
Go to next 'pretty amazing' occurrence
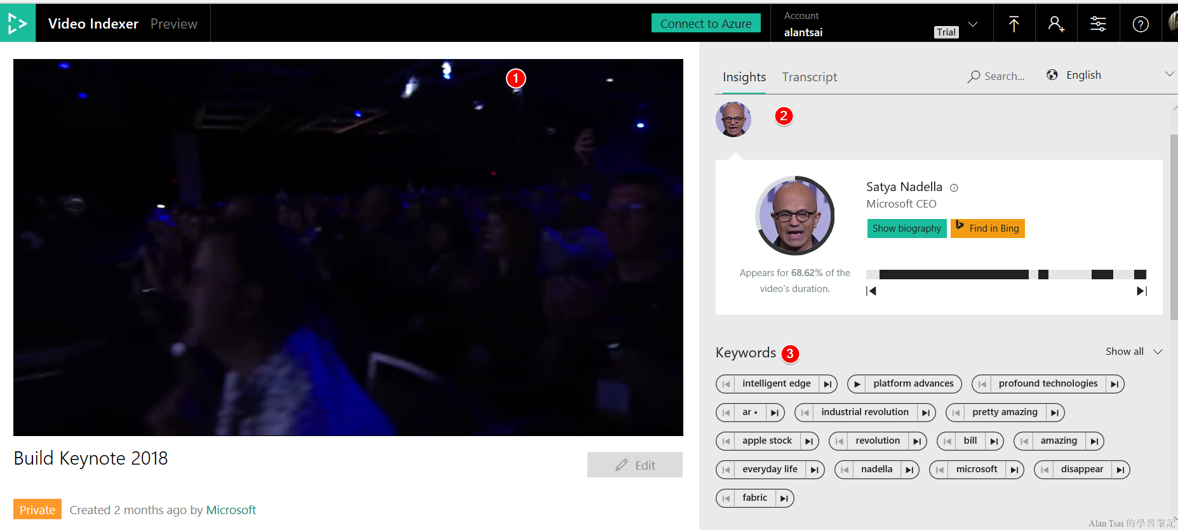pyautogui.click(x=1055, y=413)
